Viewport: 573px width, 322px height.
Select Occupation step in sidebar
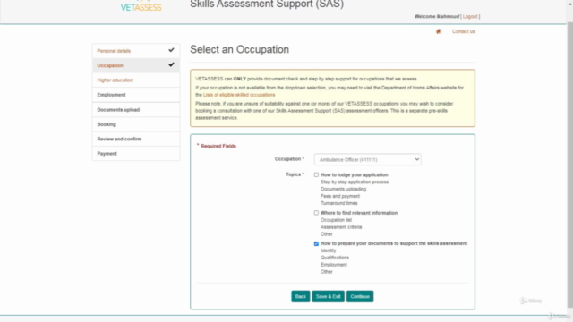point(136,65)
